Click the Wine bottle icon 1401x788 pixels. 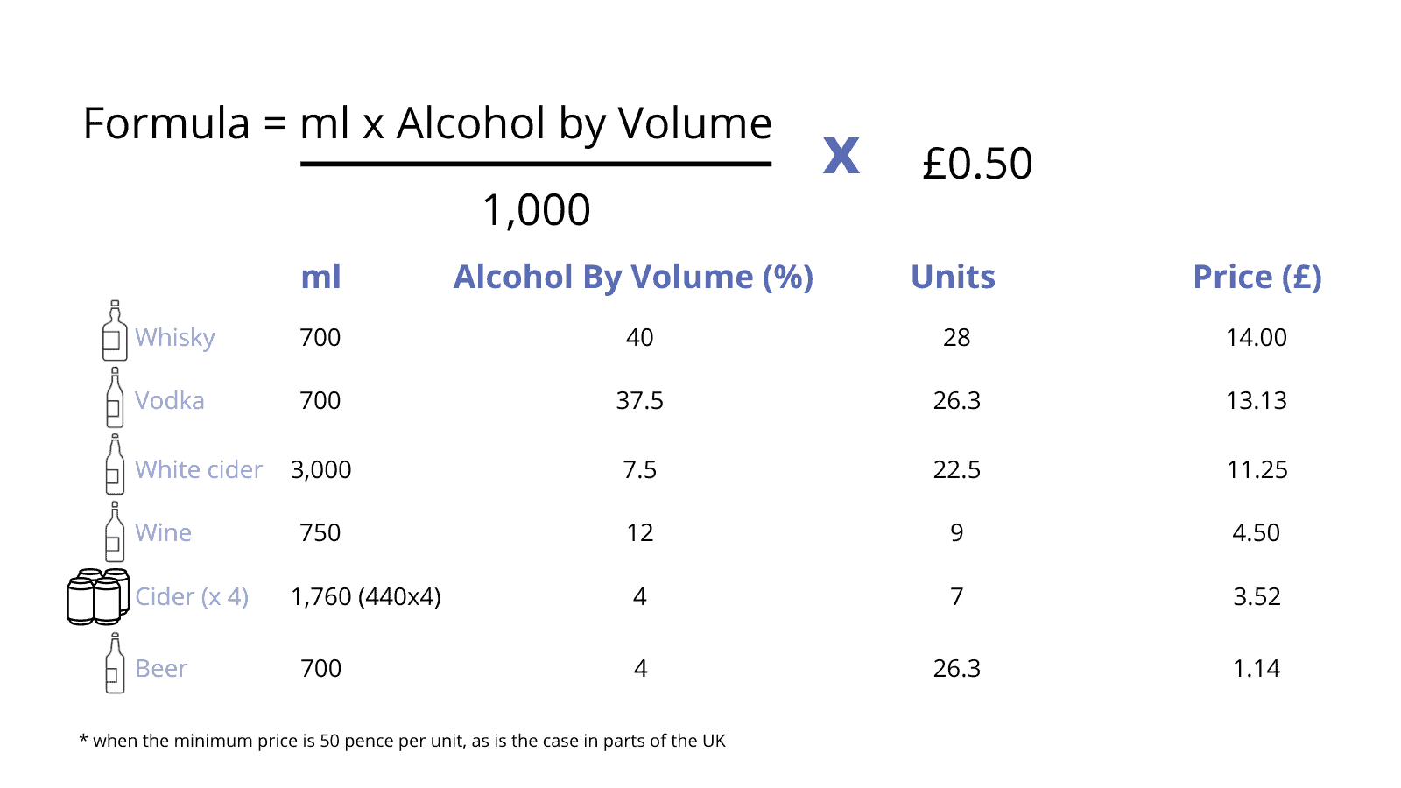tap(115, 531)
